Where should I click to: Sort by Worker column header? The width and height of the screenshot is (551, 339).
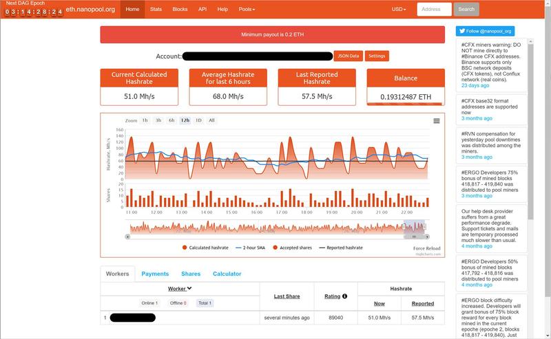[180, 289]
